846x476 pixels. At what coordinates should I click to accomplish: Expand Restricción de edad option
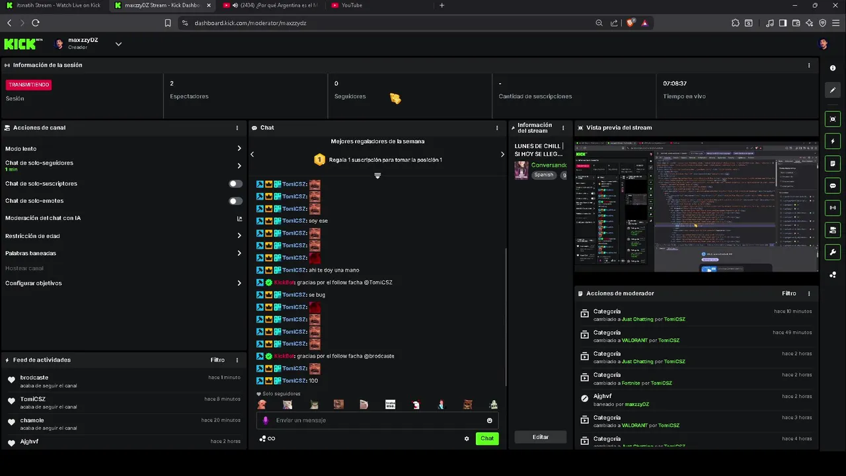coord(239,235)
